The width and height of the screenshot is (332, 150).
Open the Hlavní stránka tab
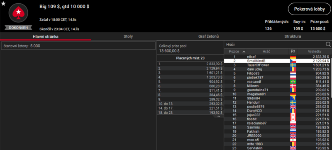[x=46, y=36]
